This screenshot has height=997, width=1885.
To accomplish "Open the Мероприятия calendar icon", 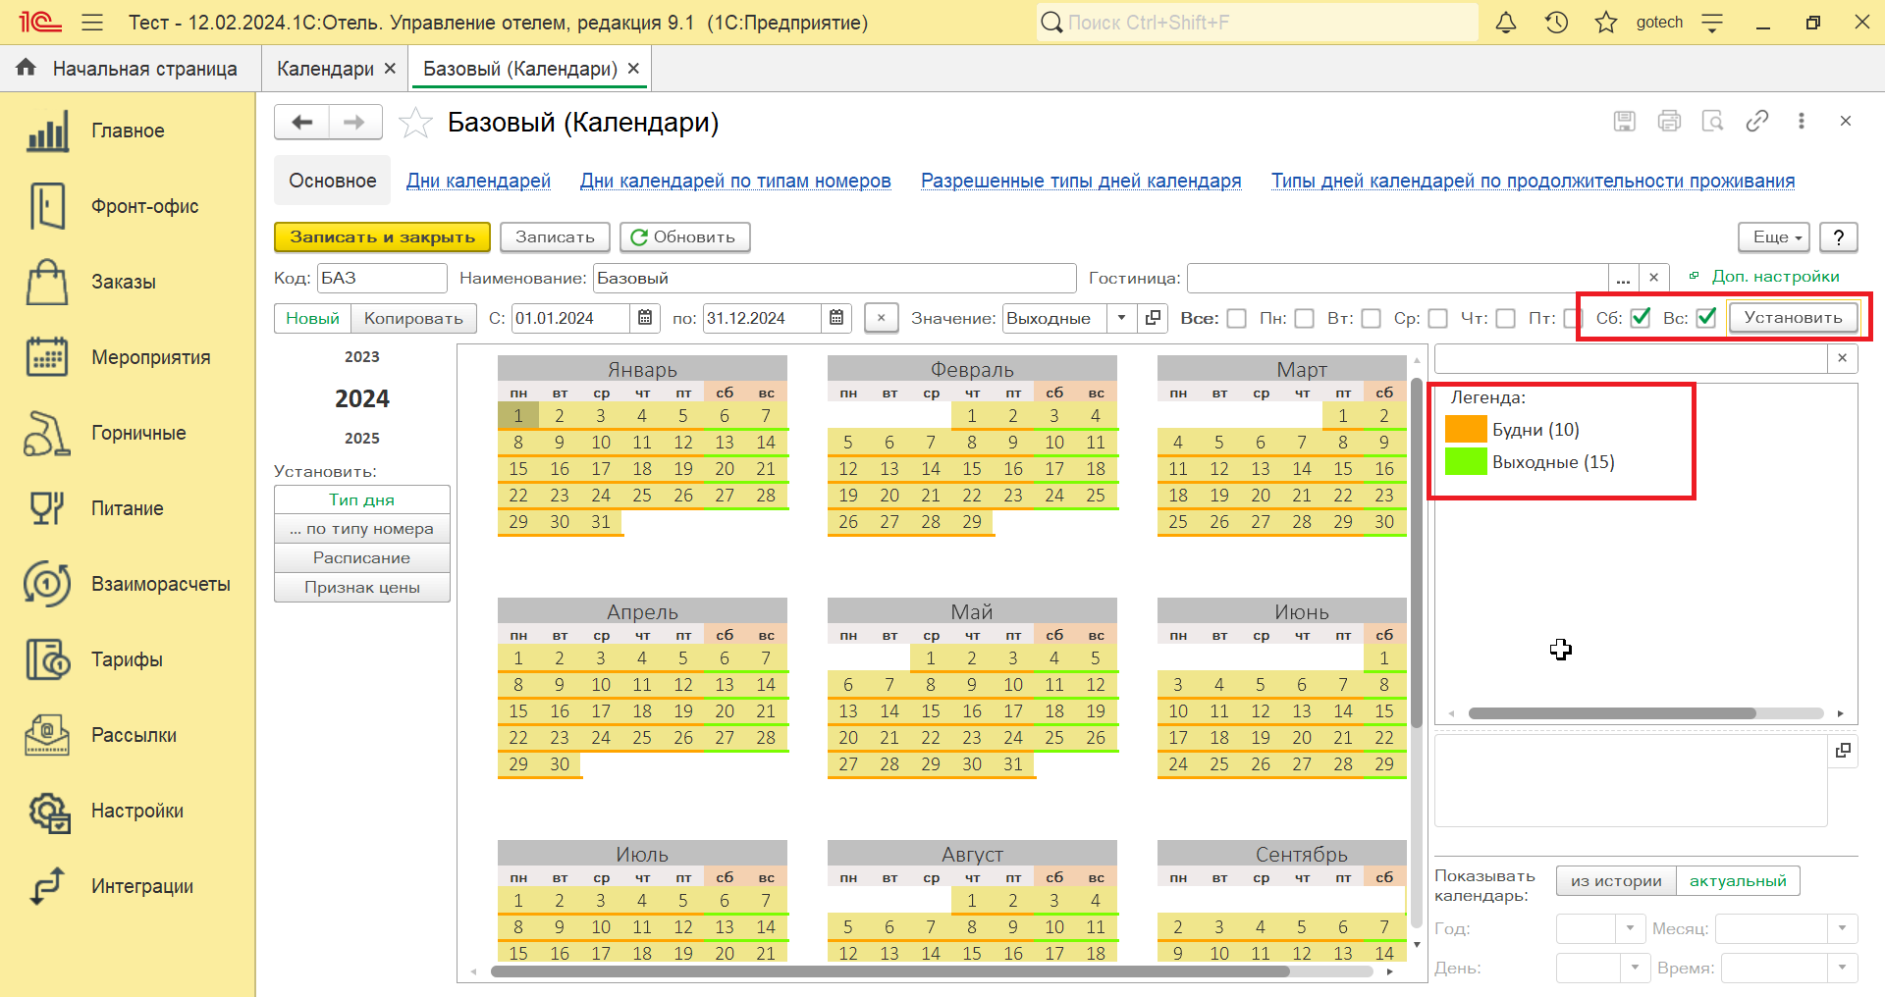I will click(x=47, y=357).
